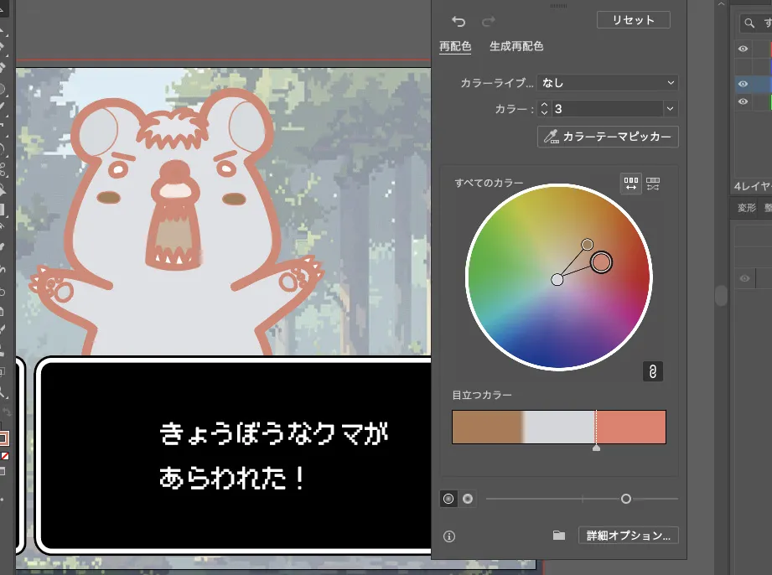Click the link harmony colors chain icon
The height and width of the screenshot is (575, 772).
(x=652, y=371)
